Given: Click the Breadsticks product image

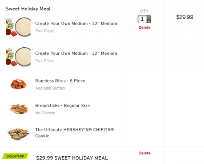Looking at the screenshot, I should (18, 109).
